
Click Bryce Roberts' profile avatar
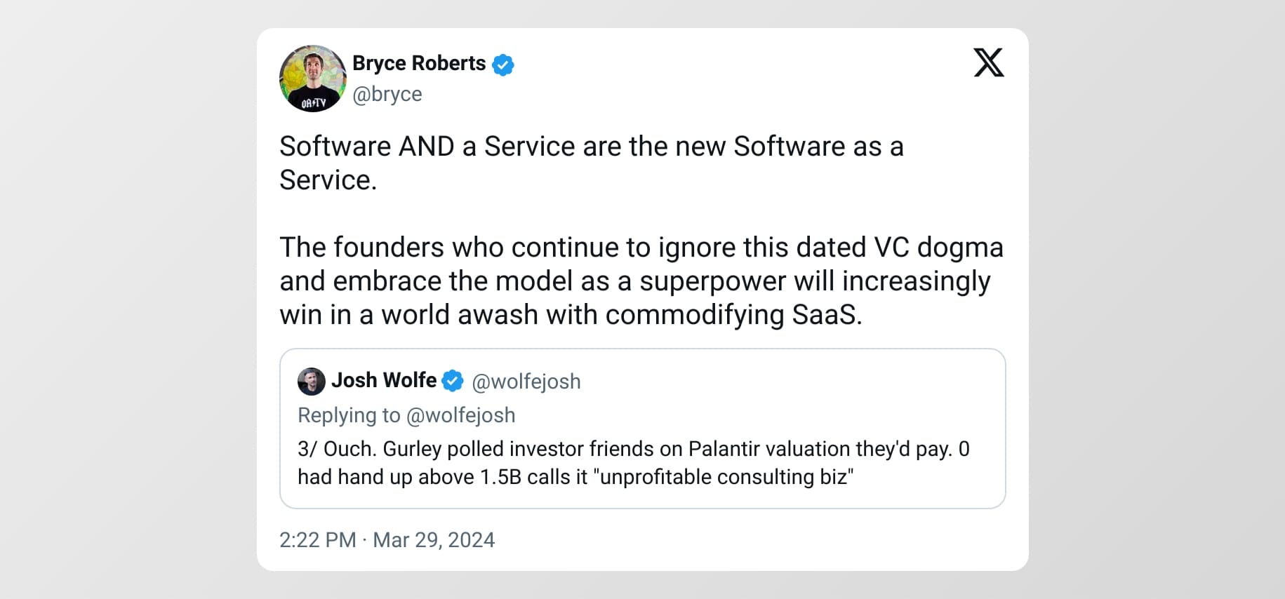pos(312,79)
